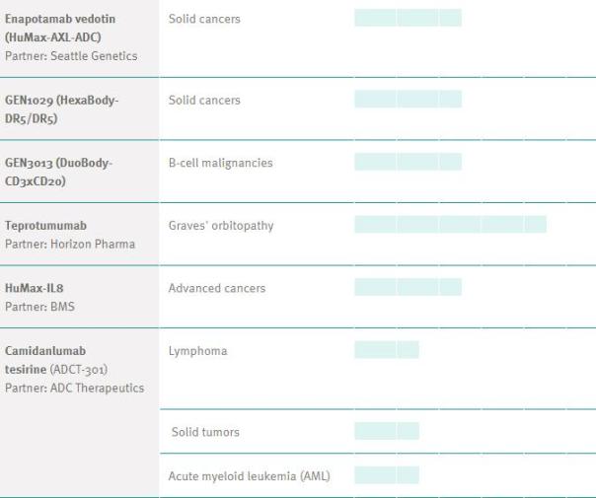Click the Advanced cancers indication

point(217,288)
